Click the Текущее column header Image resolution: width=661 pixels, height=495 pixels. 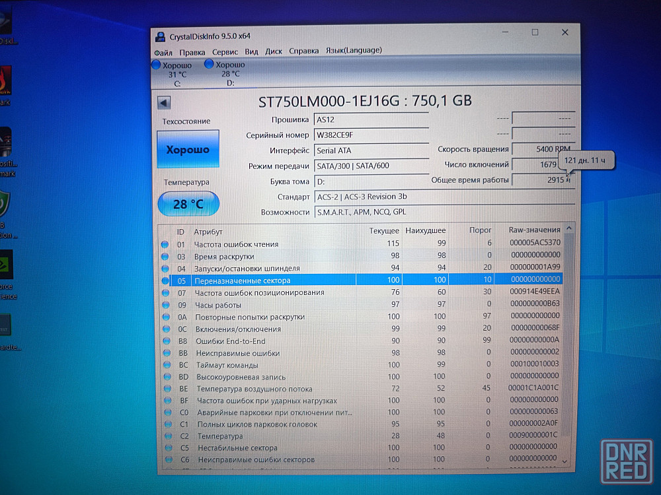[384, 230]
